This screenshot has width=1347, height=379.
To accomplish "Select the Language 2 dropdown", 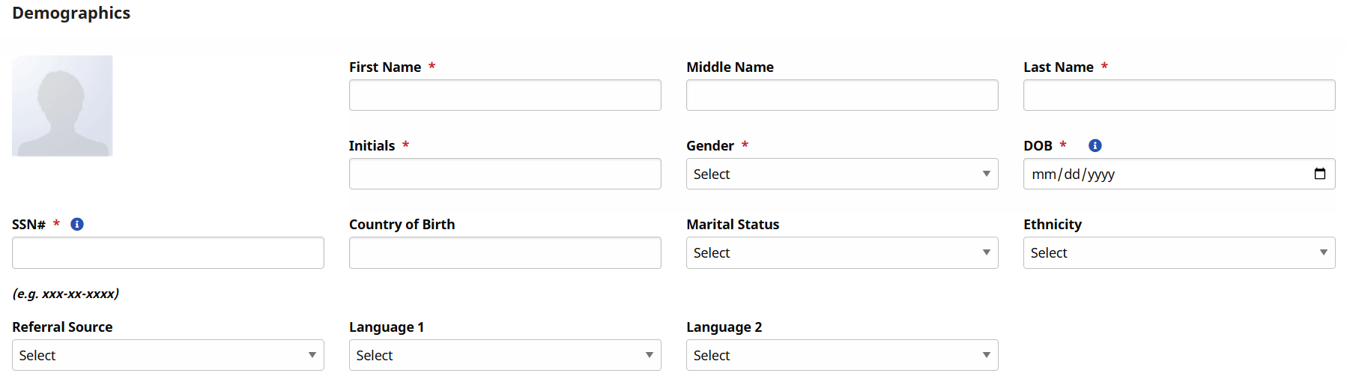I will (x=841, y=355).
